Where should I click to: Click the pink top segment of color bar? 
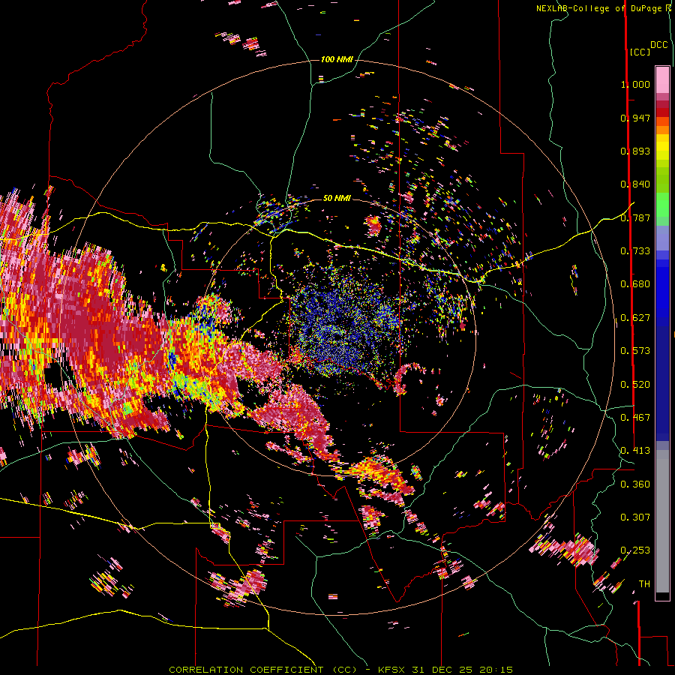click(x=662, y=79)
